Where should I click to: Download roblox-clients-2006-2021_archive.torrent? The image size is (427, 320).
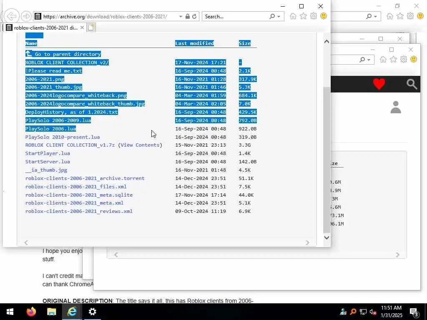click(85, 178)
